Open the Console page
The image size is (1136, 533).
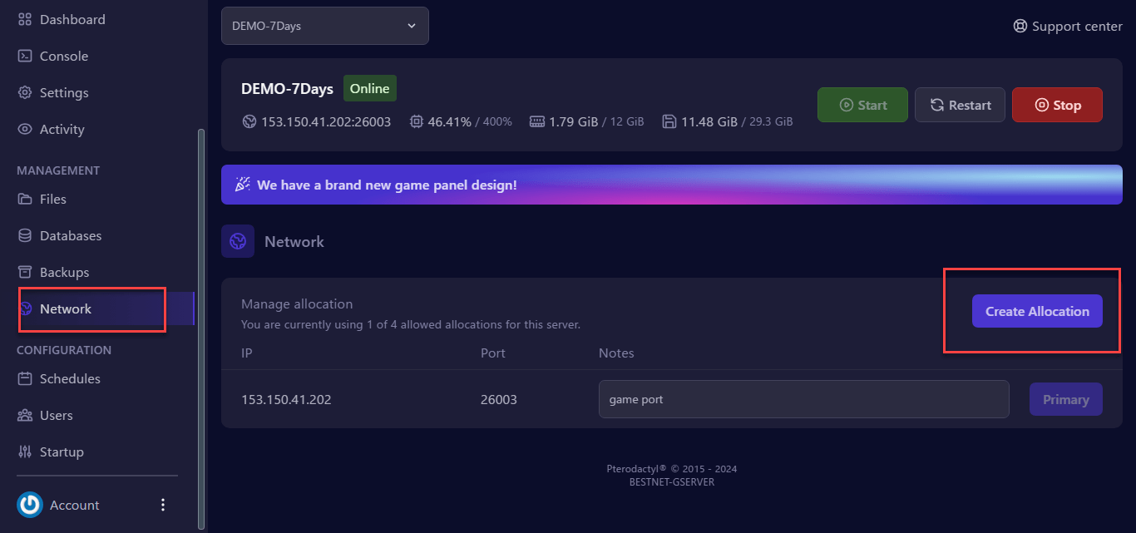click(x=64, y=56)
